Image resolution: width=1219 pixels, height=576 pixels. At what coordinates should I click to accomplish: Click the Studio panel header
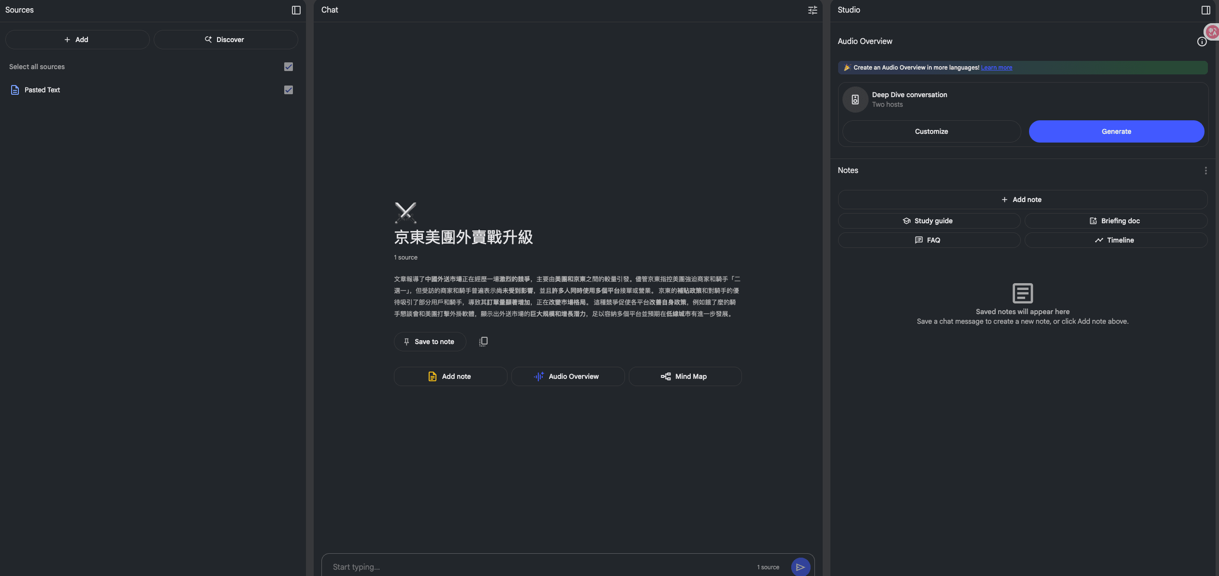coord(849,10)
